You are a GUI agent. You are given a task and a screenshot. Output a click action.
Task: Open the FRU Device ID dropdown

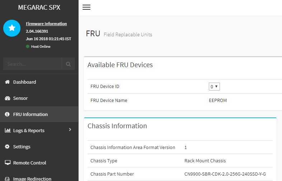pos(214,87)
